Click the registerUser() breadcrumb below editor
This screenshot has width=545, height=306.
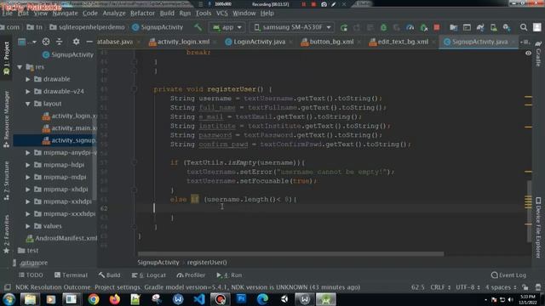coord(207,263)
